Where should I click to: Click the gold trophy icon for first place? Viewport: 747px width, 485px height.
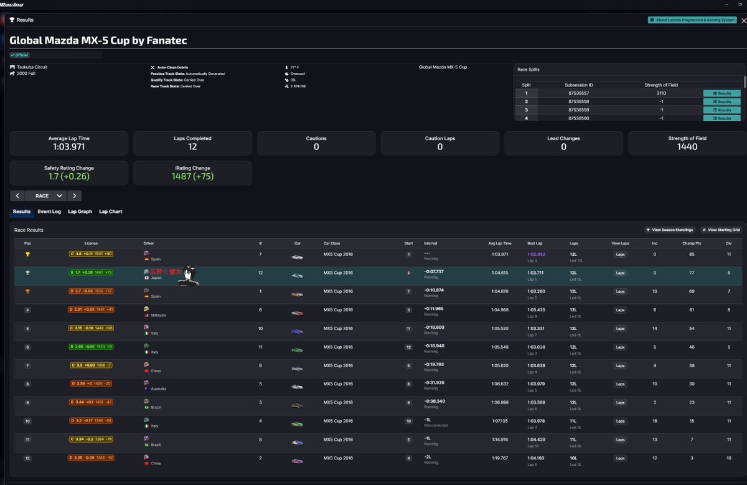click(27, 254)
